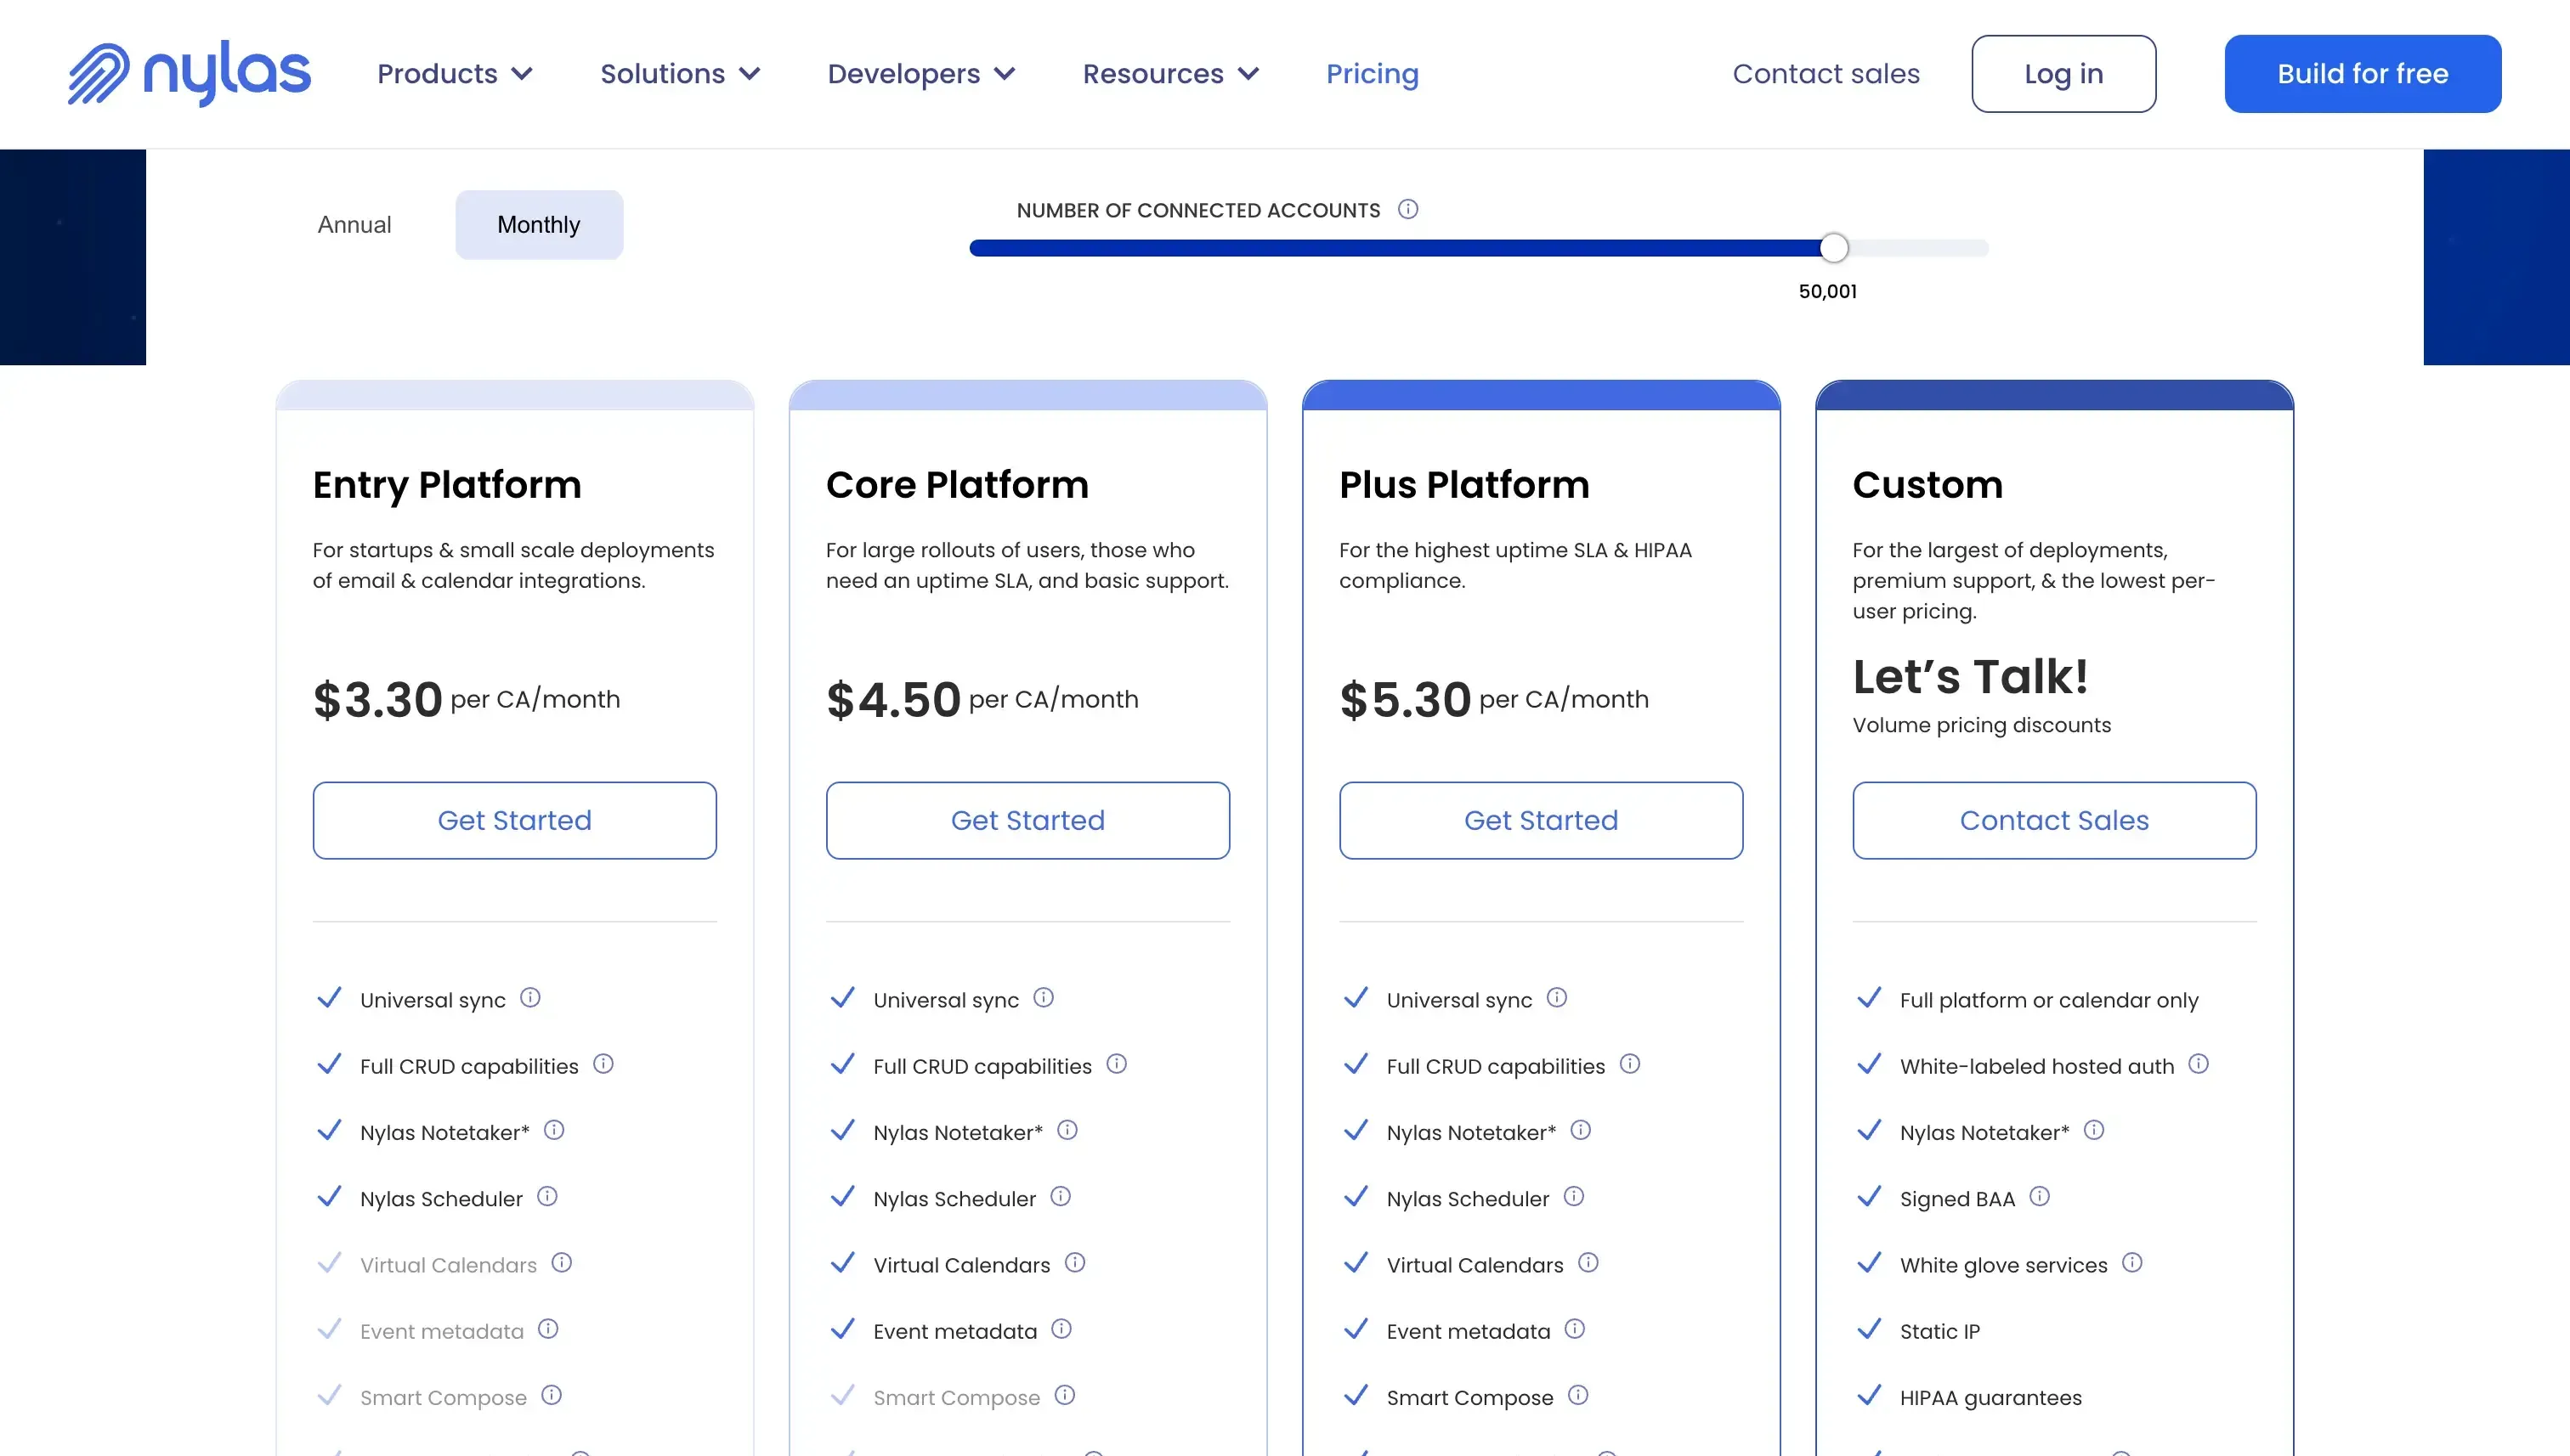Click Get Started under Core Platform
2570x1456 pixels.
coord(1027,820)
